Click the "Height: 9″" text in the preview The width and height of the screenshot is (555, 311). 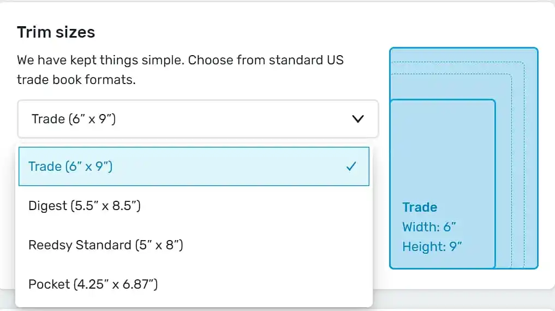click(x=432, y=247)
